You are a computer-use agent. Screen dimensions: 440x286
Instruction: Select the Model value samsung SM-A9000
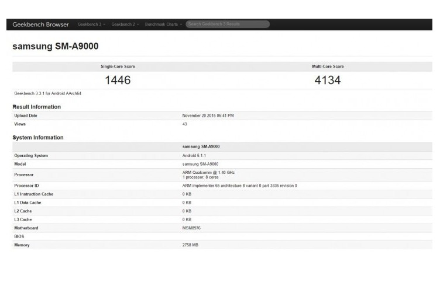(200, 164)
